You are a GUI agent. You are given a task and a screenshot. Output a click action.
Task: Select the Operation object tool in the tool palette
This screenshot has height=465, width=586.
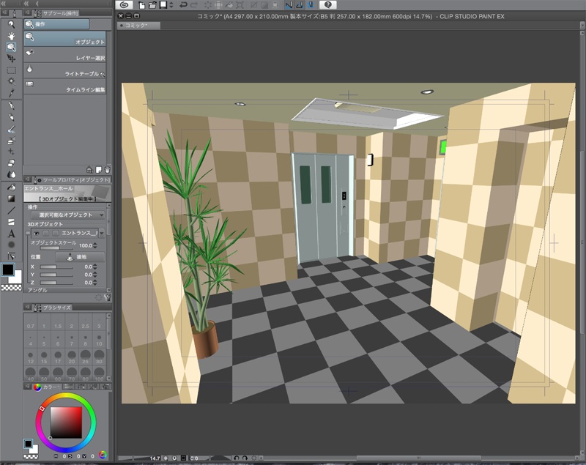click(12, 47)
